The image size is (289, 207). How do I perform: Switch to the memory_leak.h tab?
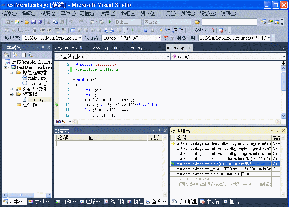click(x=142, y=48)
